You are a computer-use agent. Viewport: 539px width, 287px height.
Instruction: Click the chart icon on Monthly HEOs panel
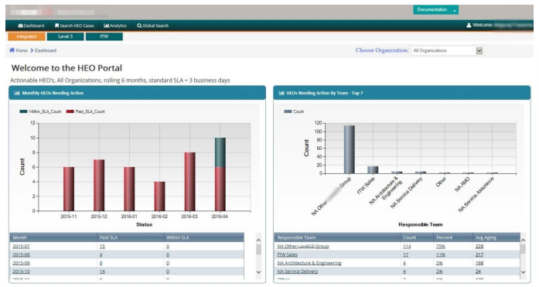coord(17,93)
